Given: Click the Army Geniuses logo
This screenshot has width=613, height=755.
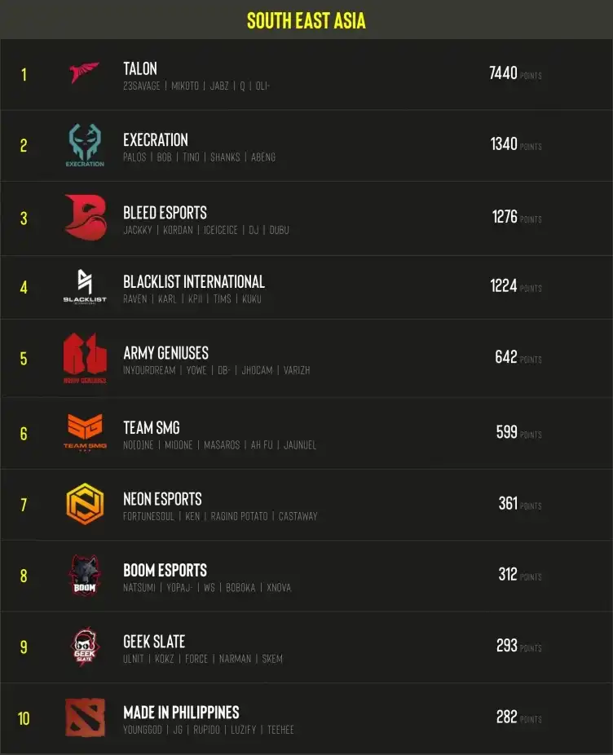Looking at the screenshot, I should (x=85, y=358).
